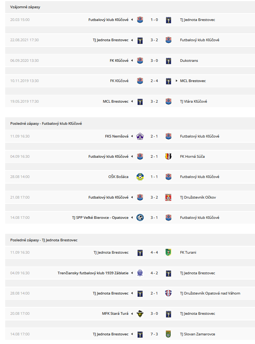Click the Opatová nad Váhom crest
This screenshot has width=255, height=344.
click(x=168, y=293)
